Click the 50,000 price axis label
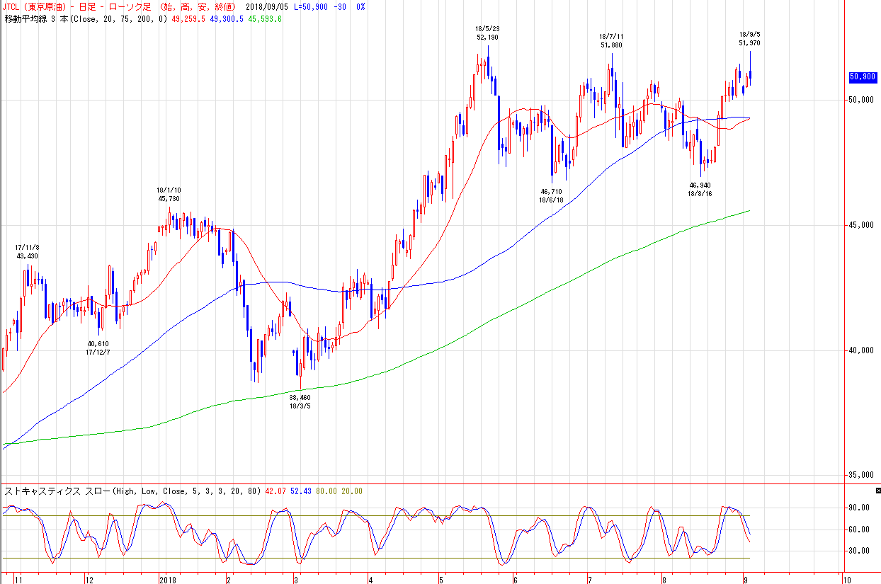The width and height of the screenshot is (881, 584). 862,100
